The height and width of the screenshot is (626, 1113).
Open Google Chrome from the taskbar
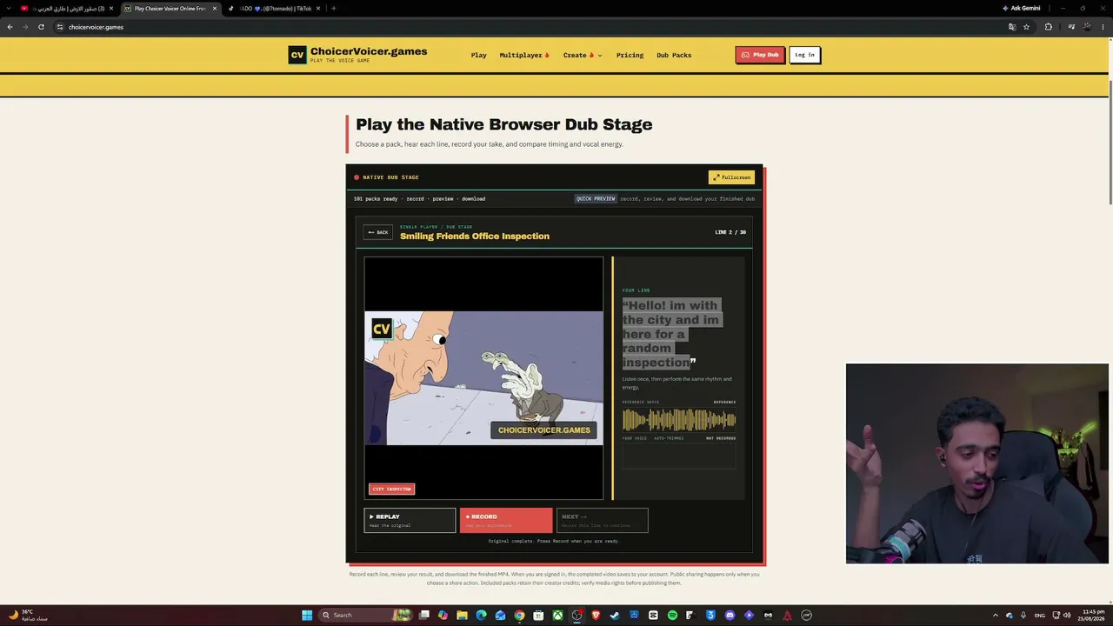519,616
